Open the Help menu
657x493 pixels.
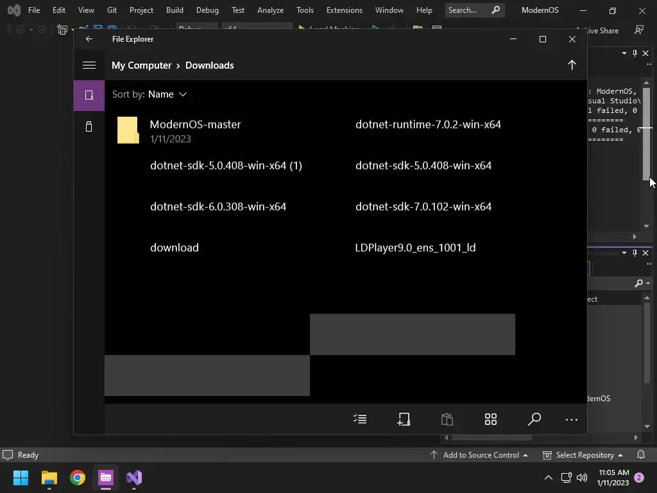pyautogui.click(x=424, y=10)
